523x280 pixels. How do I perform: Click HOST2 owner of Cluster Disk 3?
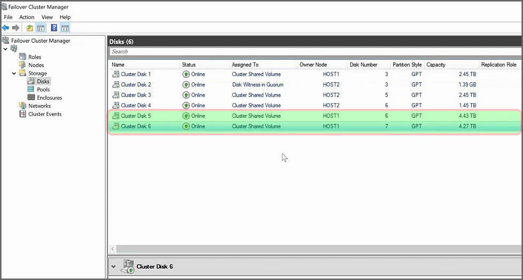pyautogui.click(x=331, y=95)
